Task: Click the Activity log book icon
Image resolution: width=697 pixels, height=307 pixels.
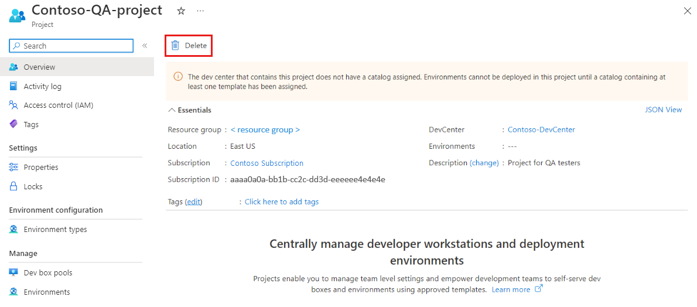Action: coord(13,86)
